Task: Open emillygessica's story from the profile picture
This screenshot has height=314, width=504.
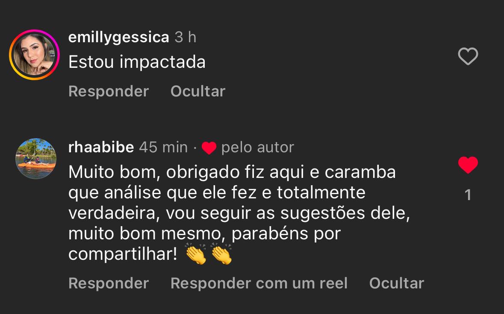Action: click(34, 55)
